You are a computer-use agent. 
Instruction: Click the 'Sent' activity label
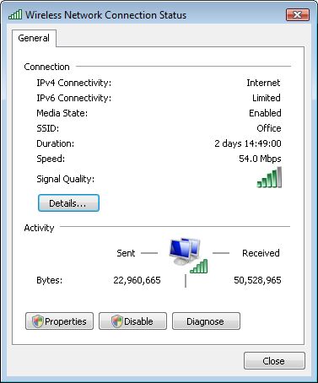tap(126, 253)
